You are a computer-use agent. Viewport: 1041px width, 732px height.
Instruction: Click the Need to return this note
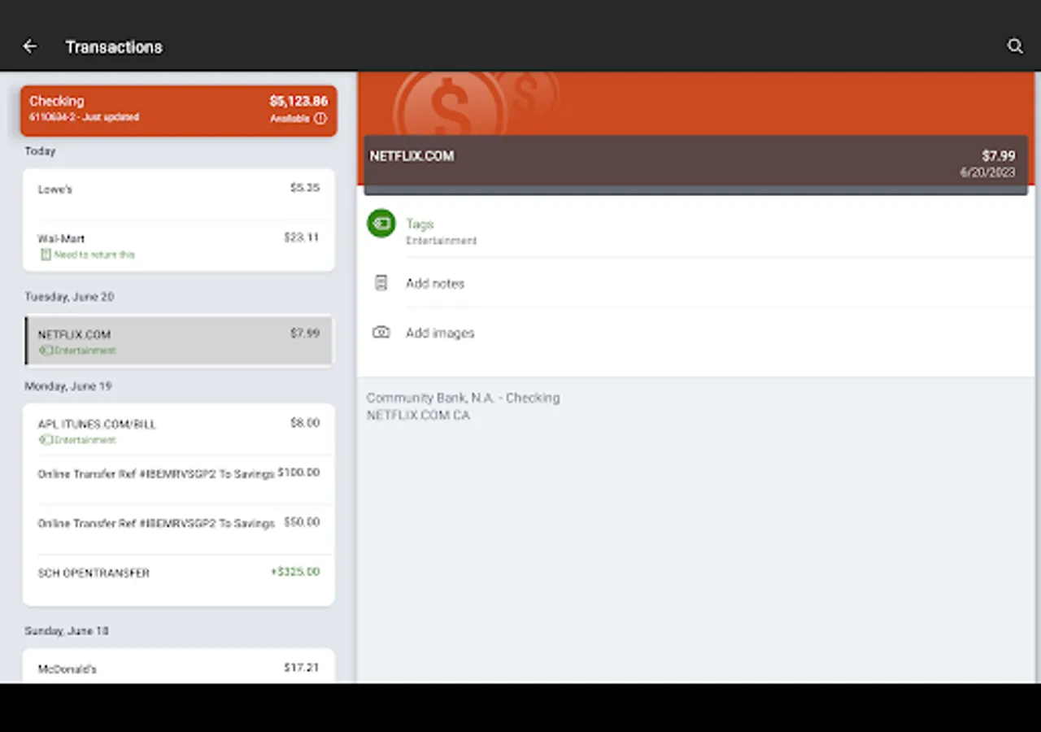coord(94,255)
